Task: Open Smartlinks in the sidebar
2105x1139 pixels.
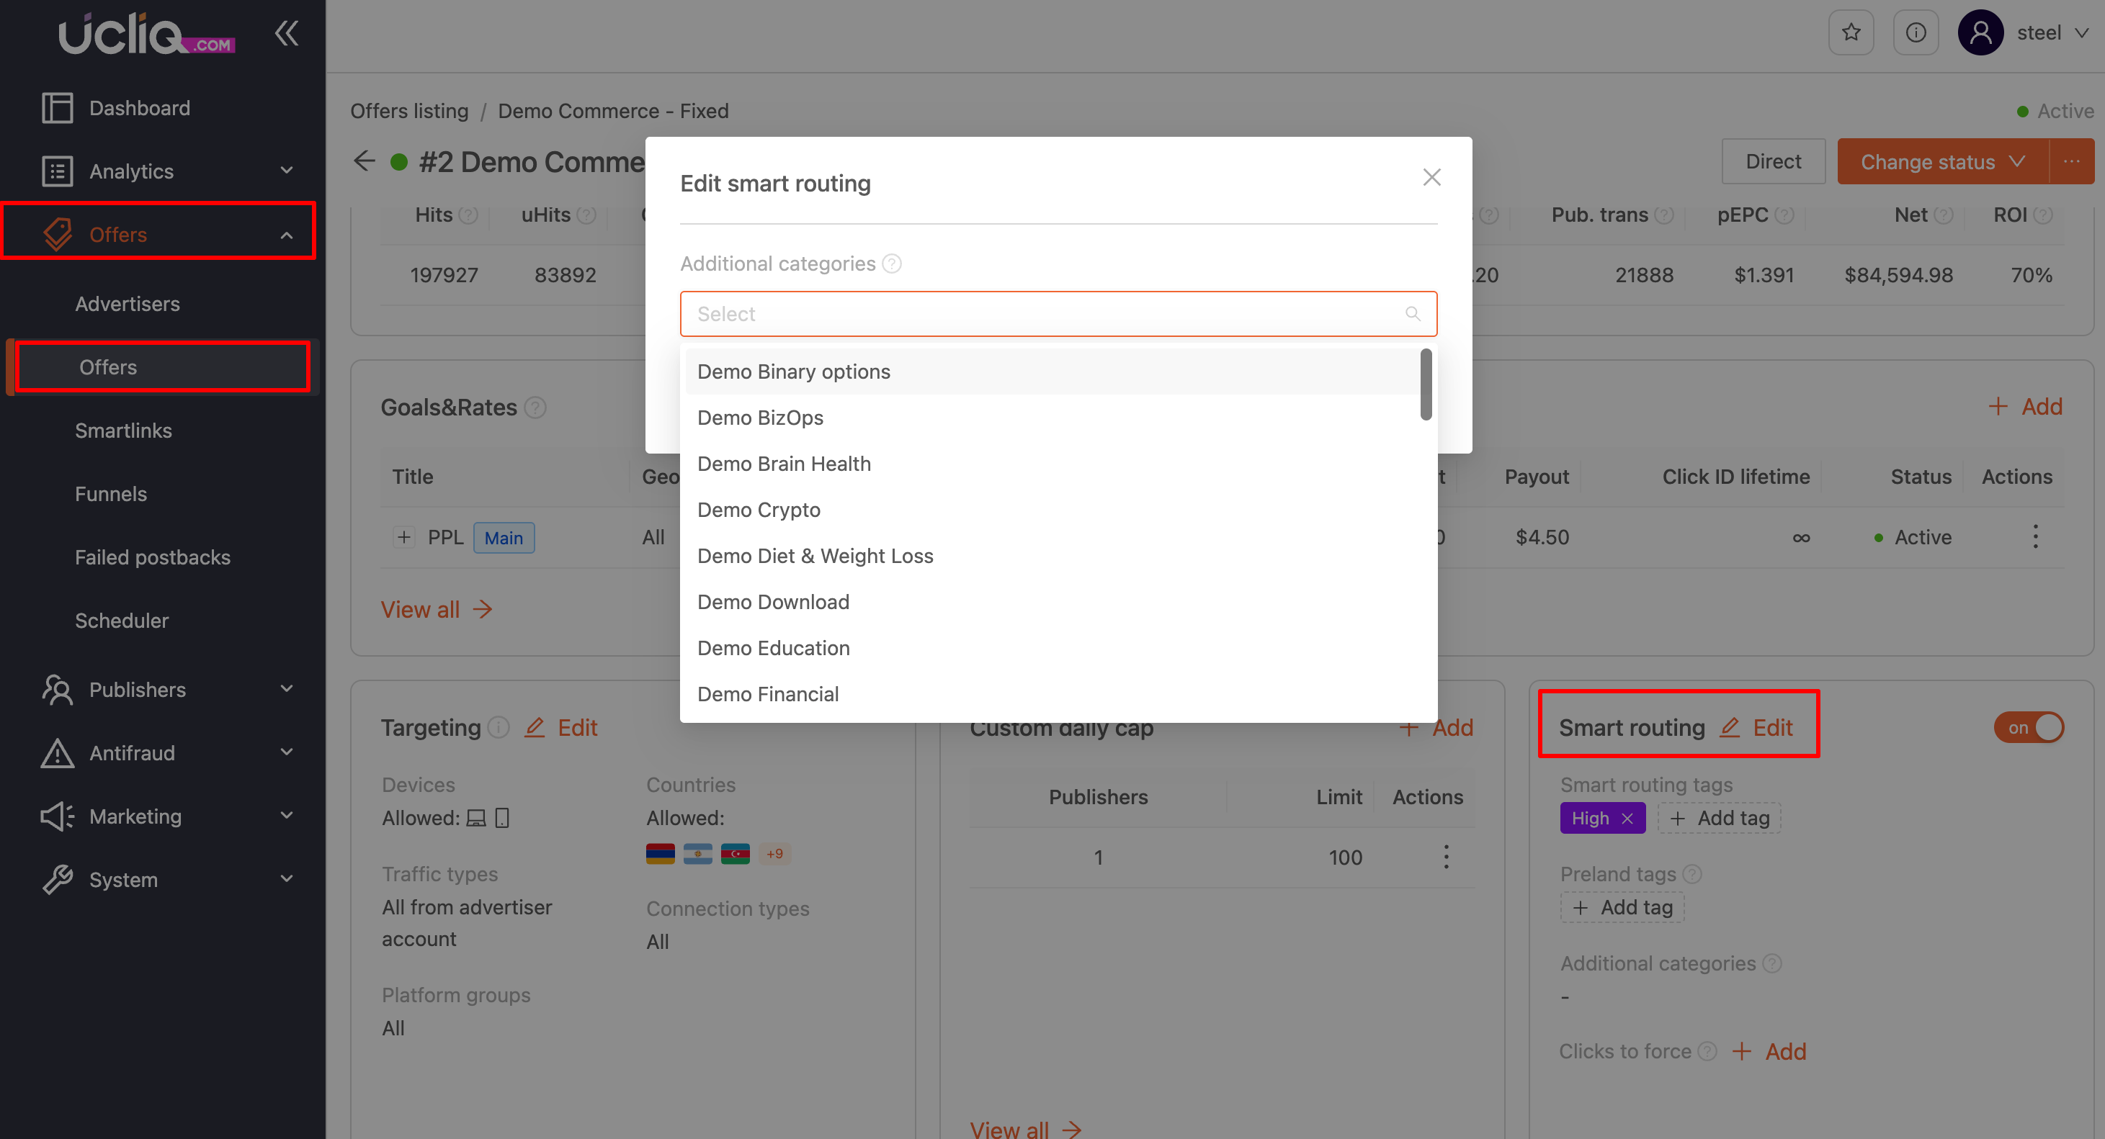Action: pos(123,431)
